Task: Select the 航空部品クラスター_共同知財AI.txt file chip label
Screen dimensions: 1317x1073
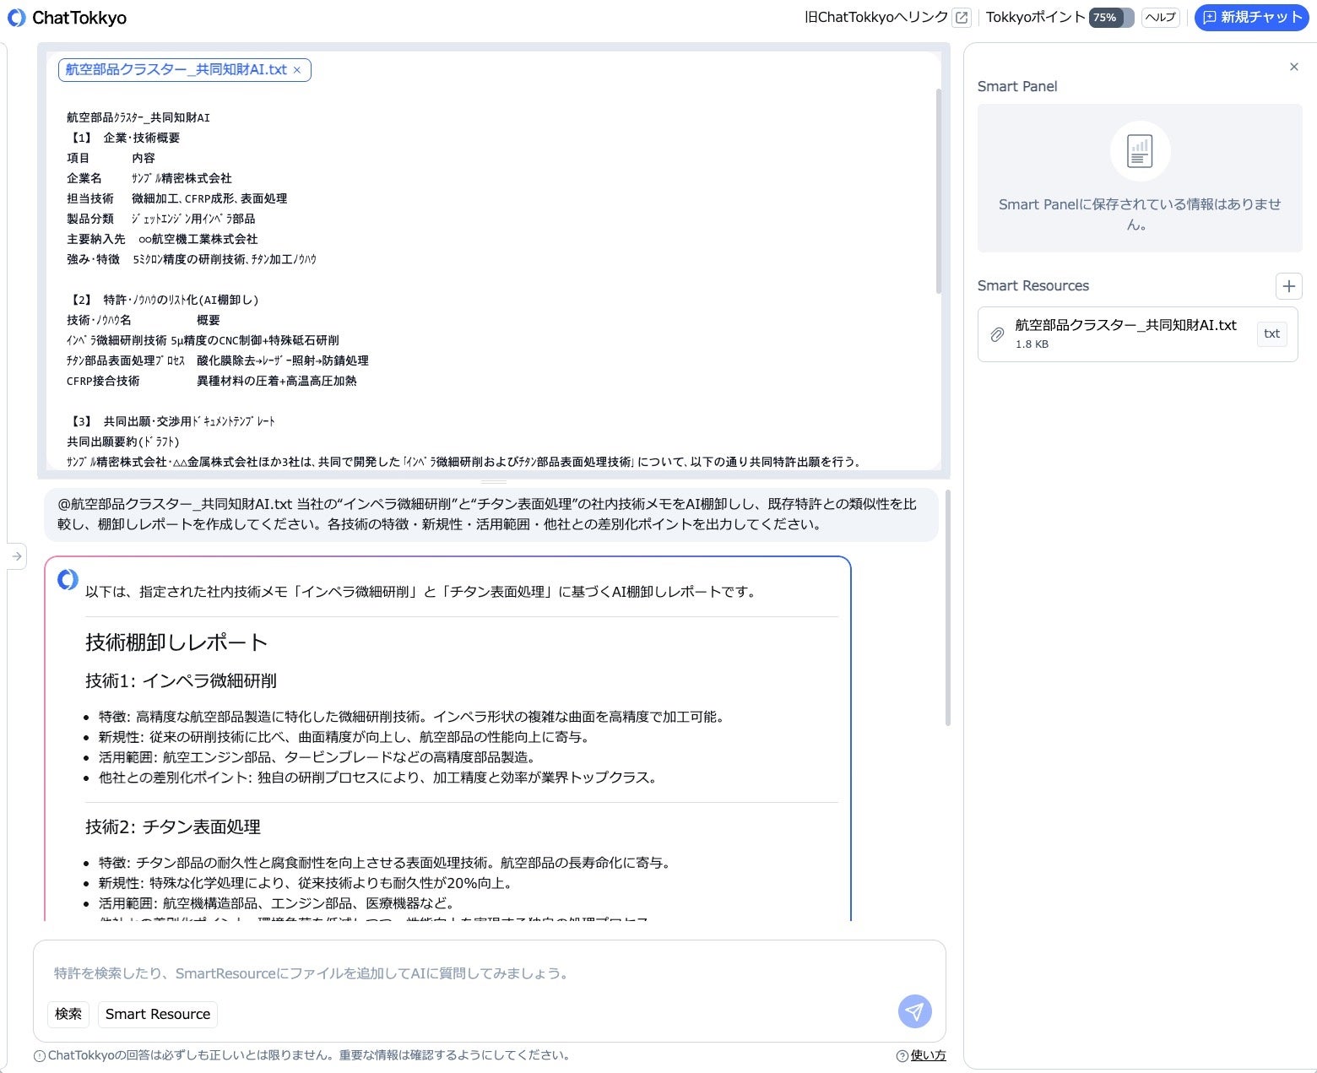Action: point(176,70)
